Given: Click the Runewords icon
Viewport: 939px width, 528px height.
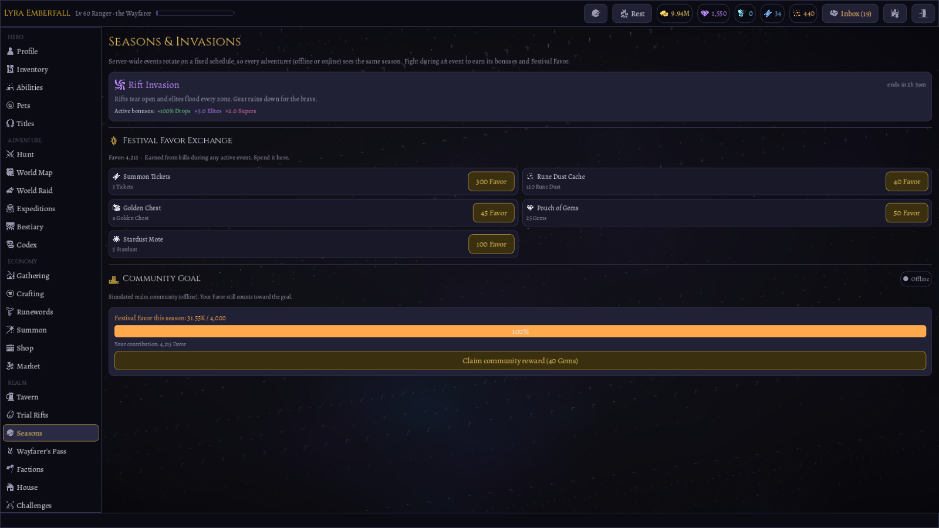Looking at the screenshot, I should pos(10,312).
